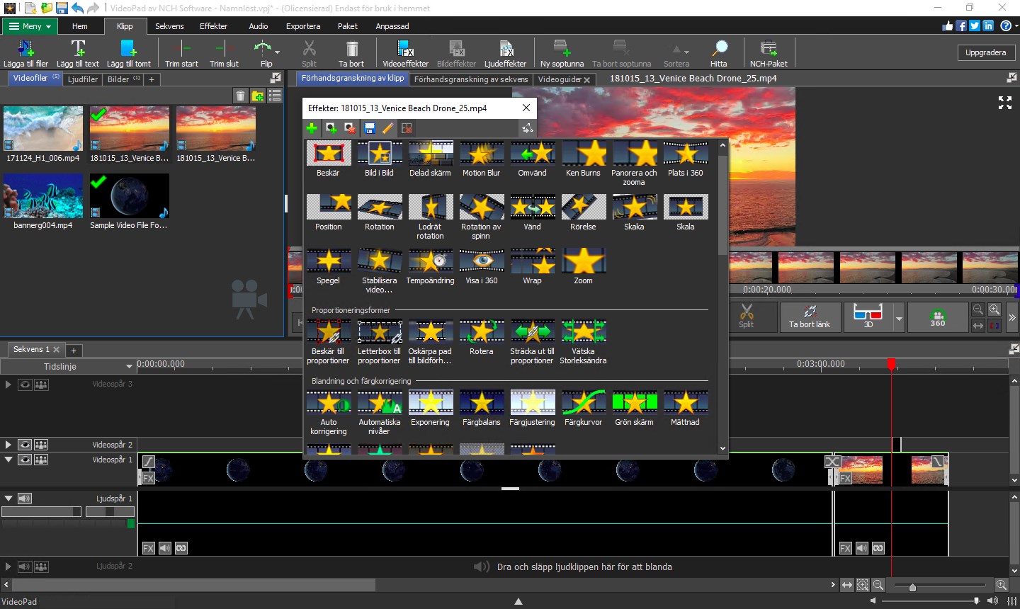Open the Meny dropdown
This screenshot has height=609, width=1020.
[30, 26]
